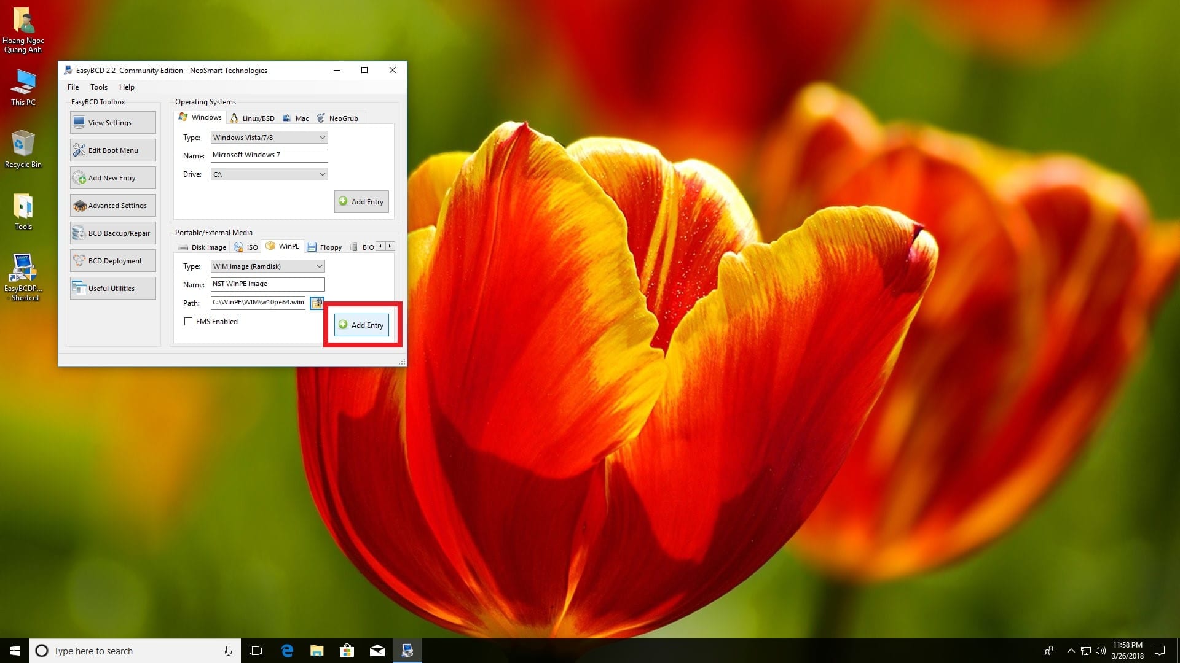Switch to the Mac tab
This screenshot has height=663, width=1180.
296,118
